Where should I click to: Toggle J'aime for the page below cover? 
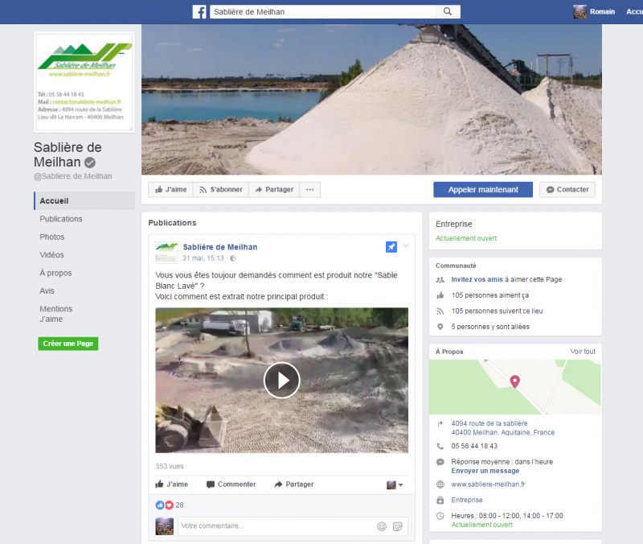click(x=171, y=190)
